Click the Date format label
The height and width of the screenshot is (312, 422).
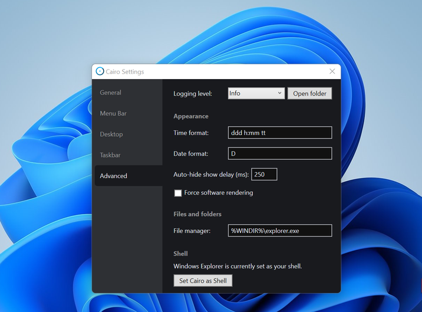pos(191,153)
